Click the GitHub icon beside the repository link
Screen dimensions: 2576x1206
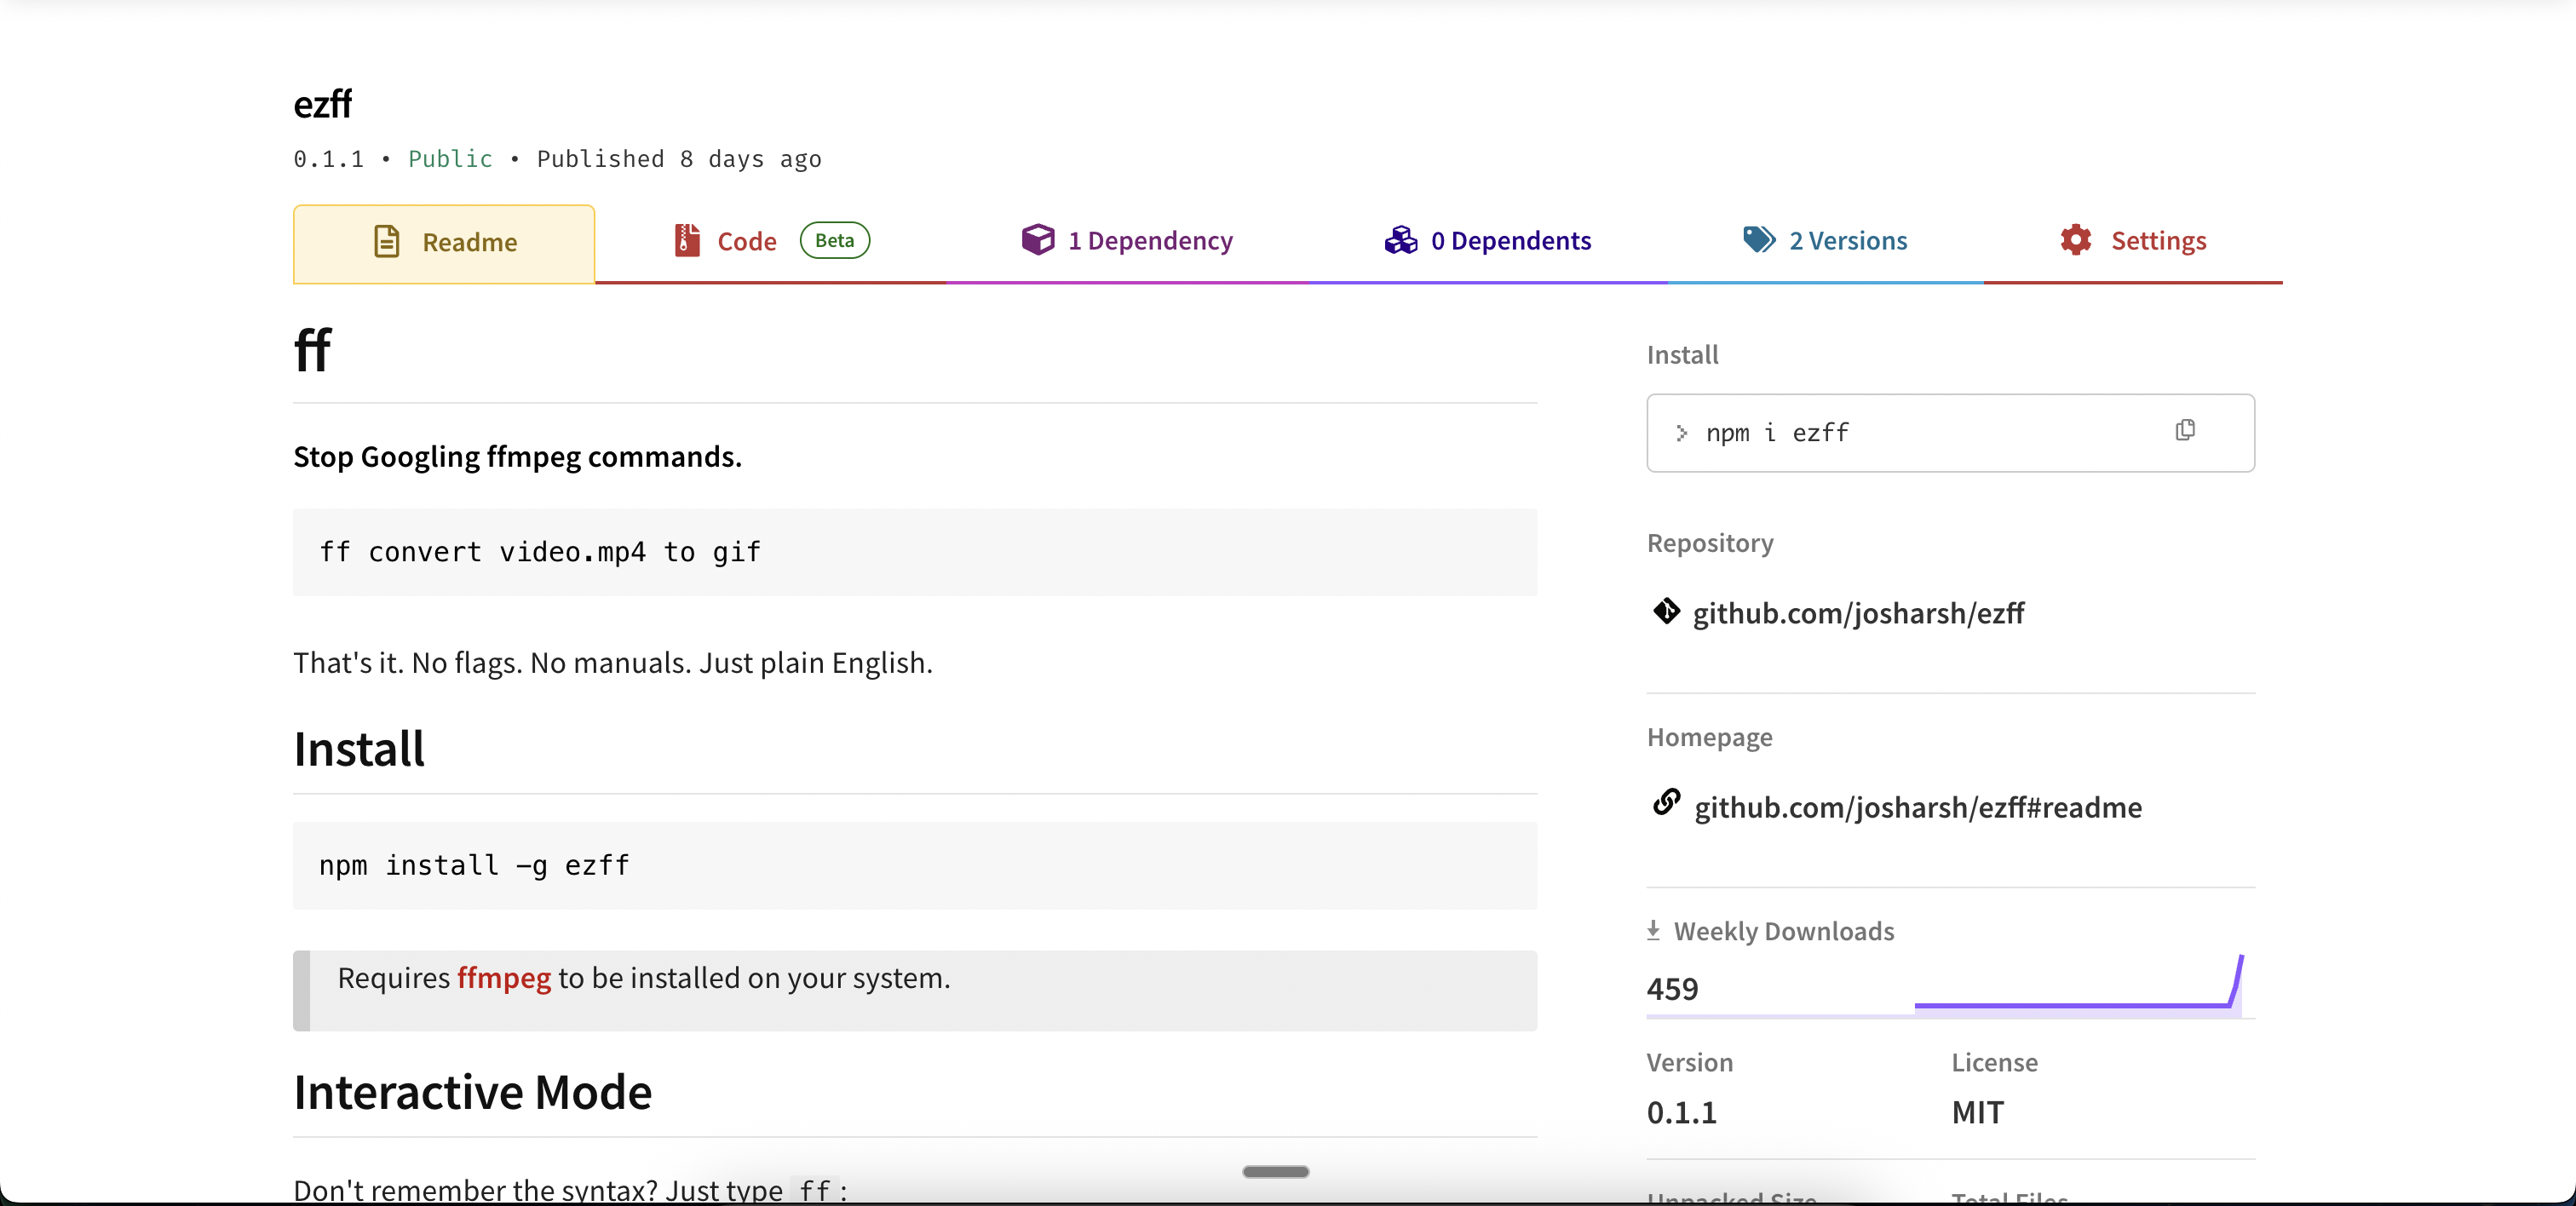point(1665,612)
